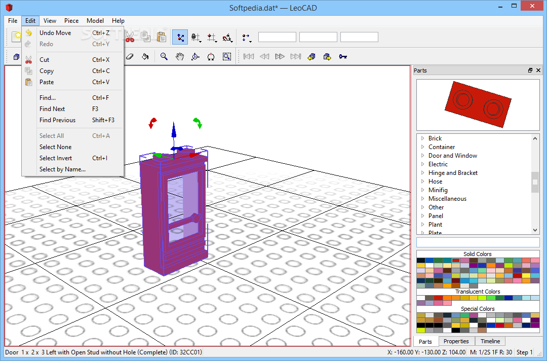Choose Undo Move in Edit menu
The width and height of the screenshot is (547, 361).
pyautogui.click(x=72, y=33)
